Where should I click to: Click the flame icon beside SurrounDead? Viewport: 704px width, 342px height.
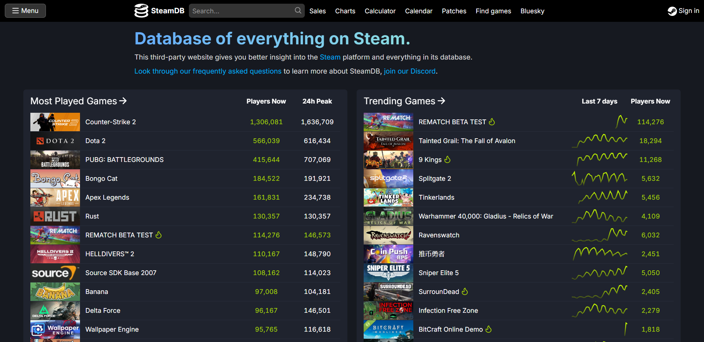[465, 291]
